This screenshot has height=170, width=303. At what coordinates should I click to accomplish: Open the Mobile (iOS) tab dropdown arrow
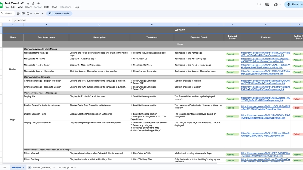click(x=75, y=167)
